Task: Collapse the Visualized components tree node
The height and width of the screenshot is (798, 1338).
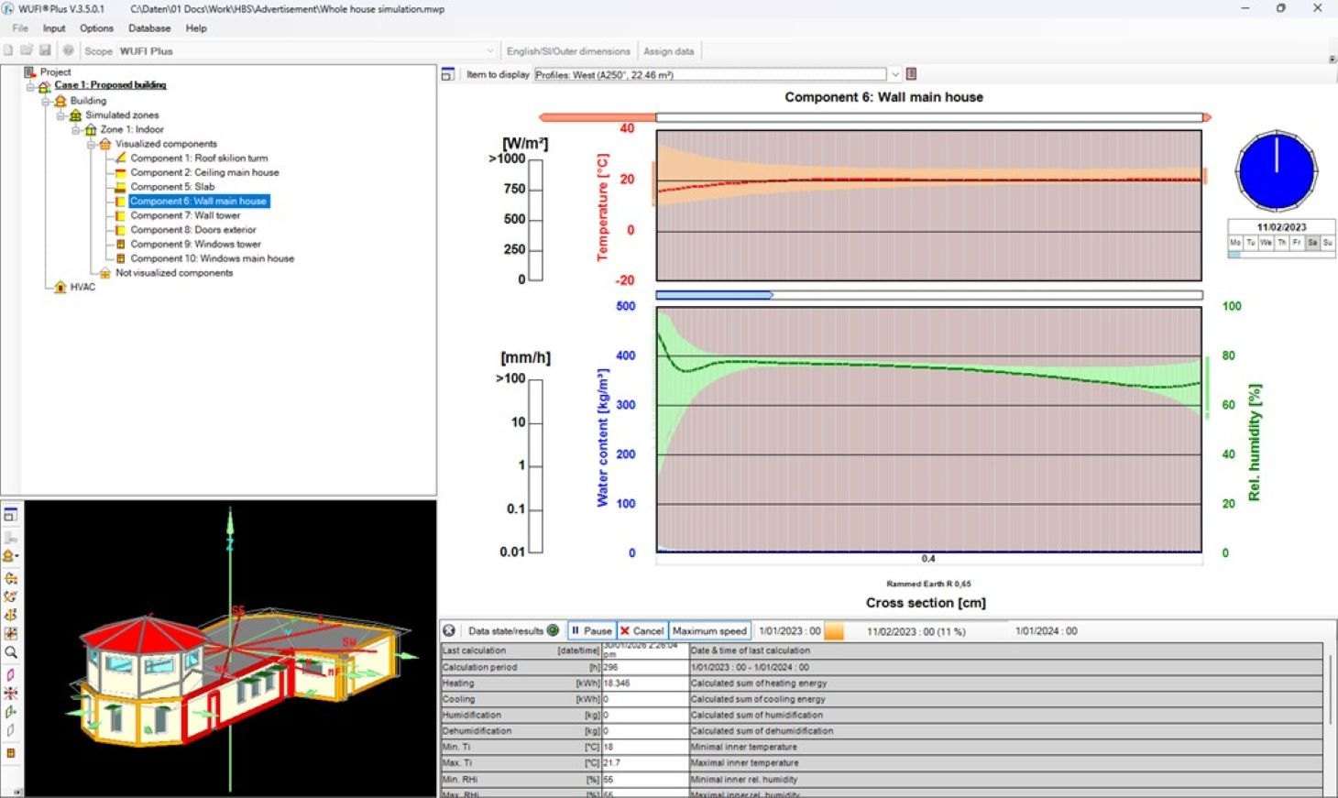Action: click(x=92, y=144)
